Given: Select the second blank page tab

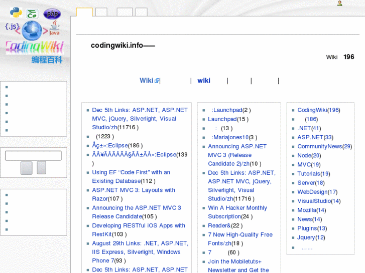Looking at the screenshot, I should click(x=101, y=13).
